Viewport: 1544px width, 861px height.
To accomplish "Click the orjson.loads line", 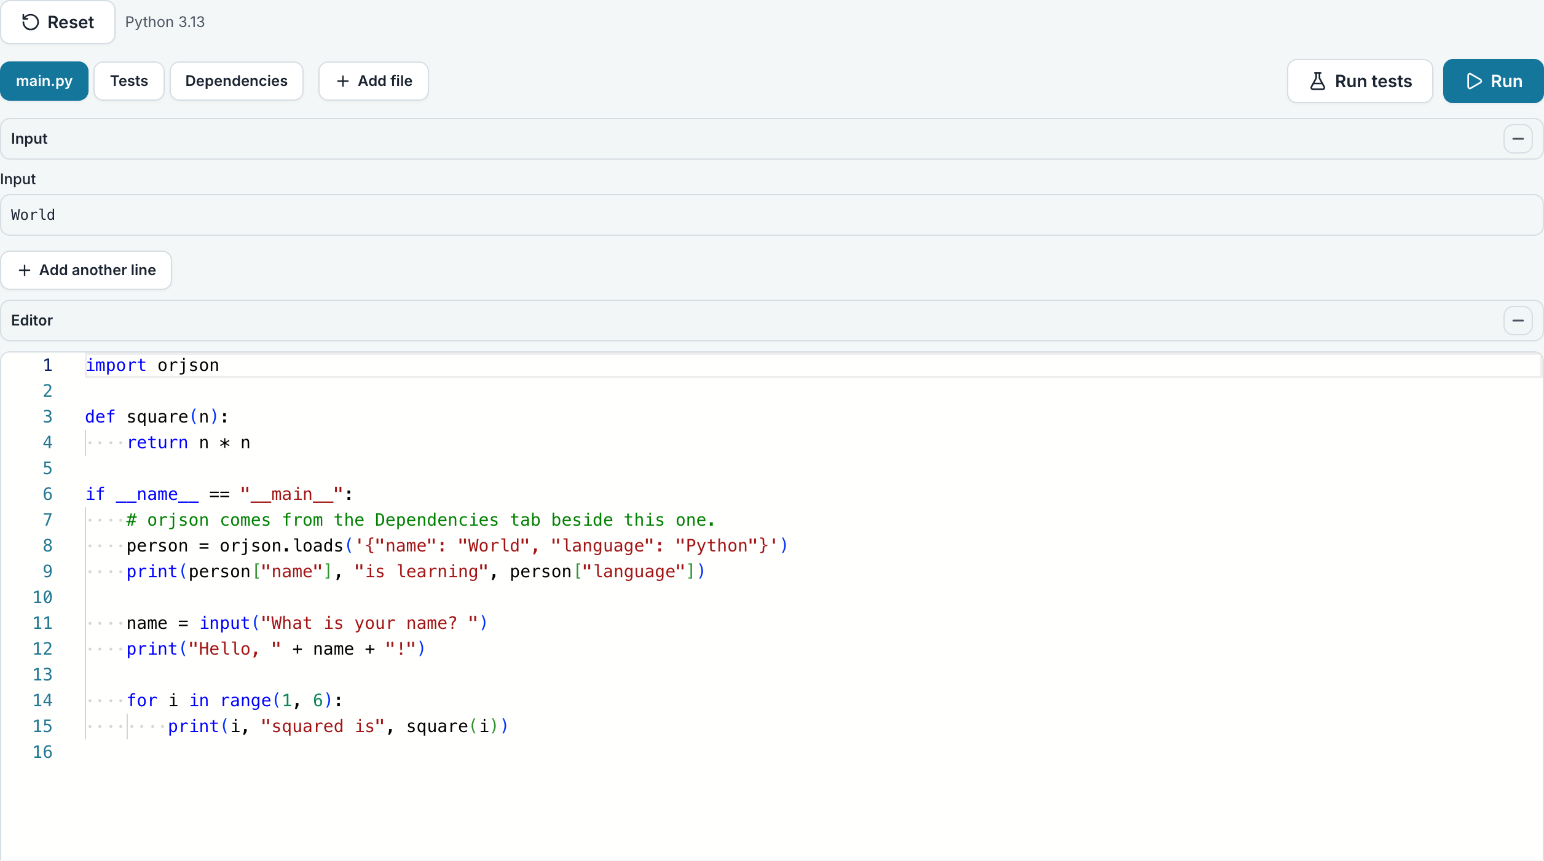I will [457, 546].
